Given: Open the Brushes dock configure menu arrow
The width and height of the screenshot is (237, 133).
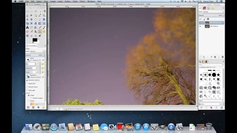Looking at the screenshot, I should click(x=223, y=62).
